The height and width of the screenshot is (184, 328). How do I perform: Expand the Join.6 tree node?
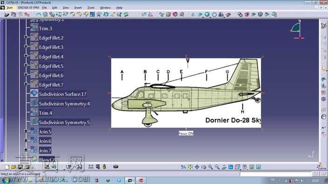(x=26, y=140)
